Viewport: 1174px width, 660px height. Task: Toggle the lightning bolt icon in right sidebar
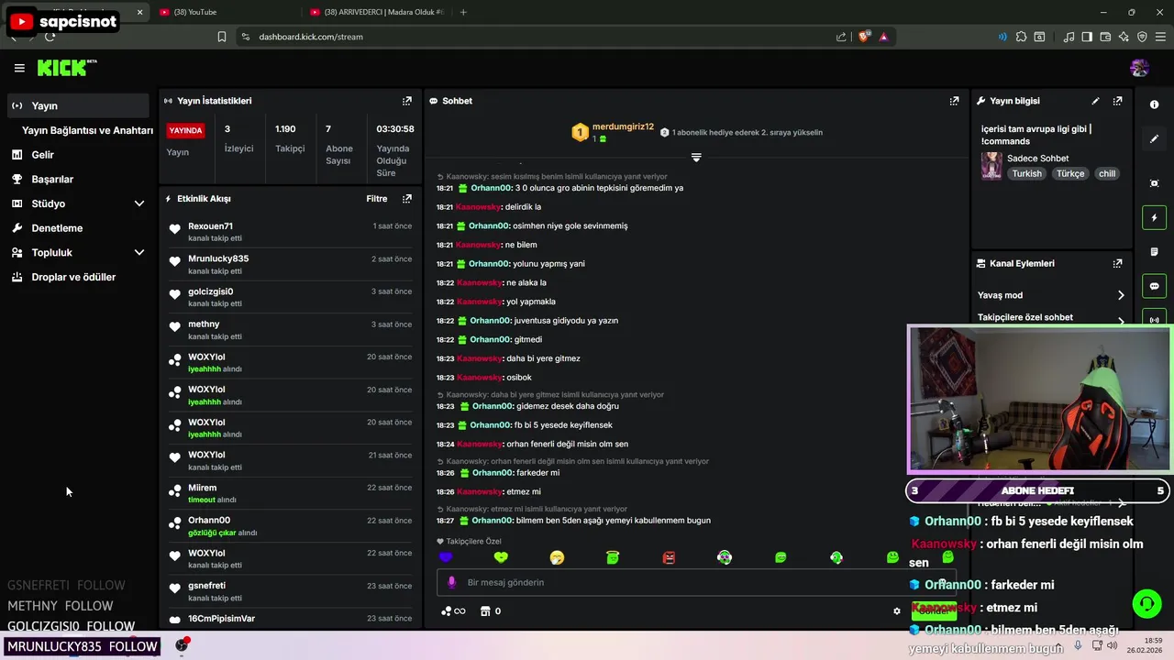pyautogui.click(x=1154, y=218)
